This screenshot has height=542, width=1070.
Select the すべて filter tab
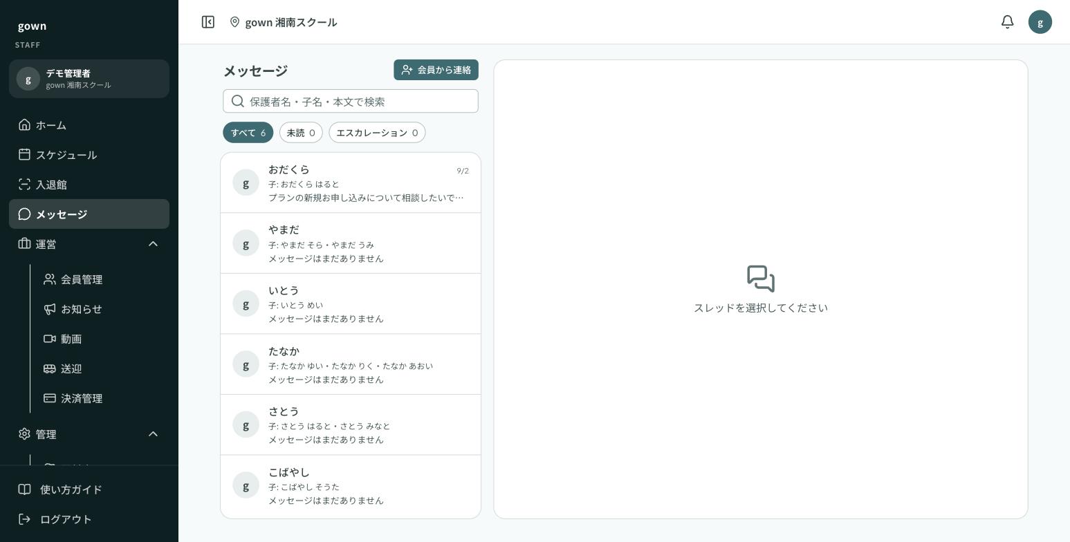click(248, 133)
